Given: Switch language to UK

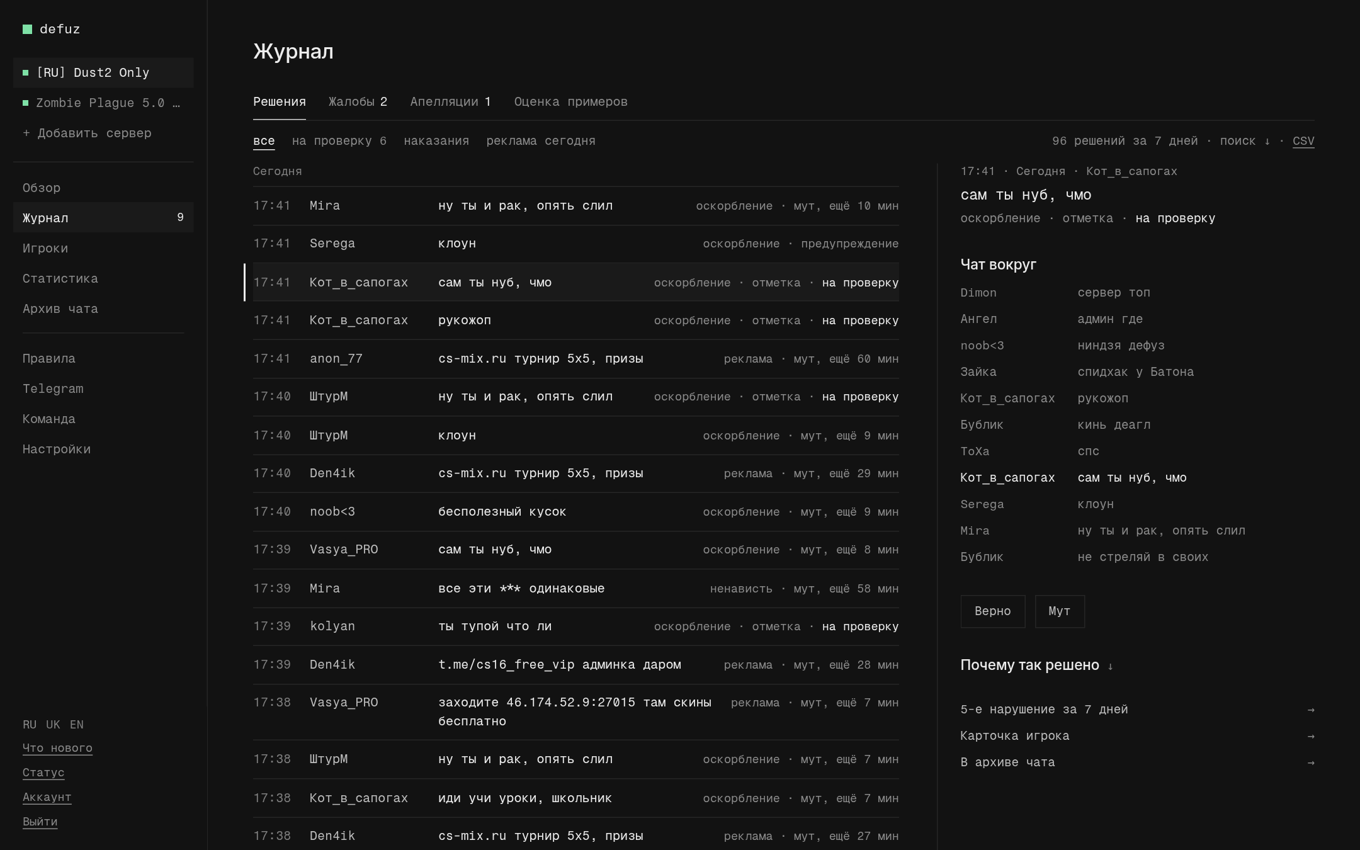Looking at the screenshot, I should click(53, 725).
